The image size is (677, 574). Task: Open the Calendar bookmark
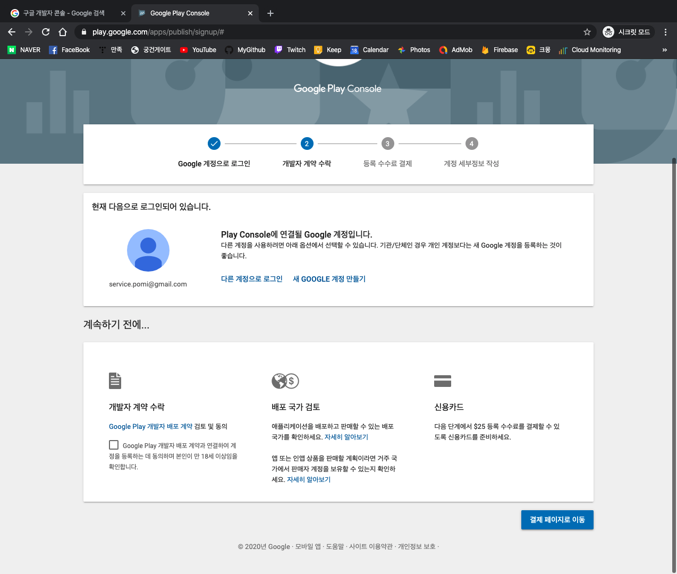click(369, 50)
